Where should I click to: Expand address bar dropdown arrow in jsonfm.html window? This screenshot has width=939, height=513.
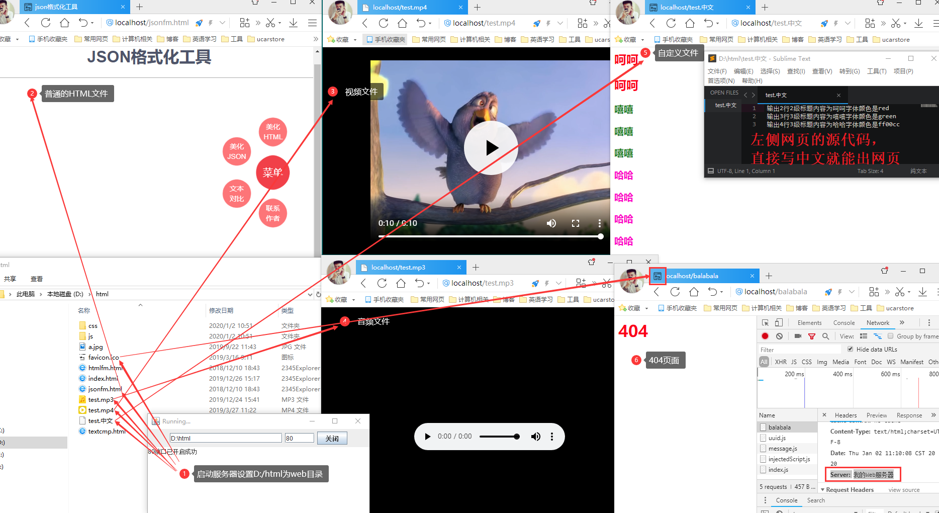click(x=222, y=23)
